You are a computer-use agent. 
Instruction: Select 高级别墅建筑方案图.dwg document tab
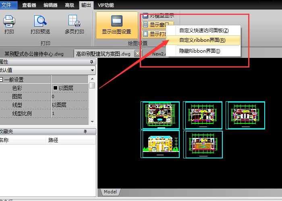[103, 54]
